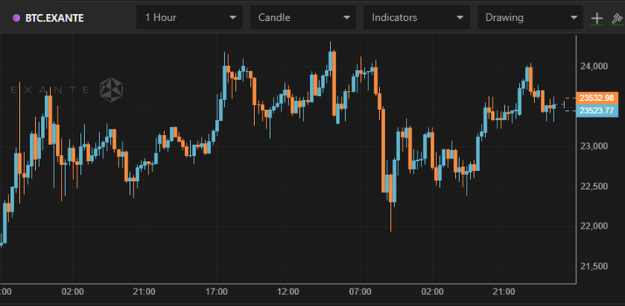625x306 pixels.
Task: Click the 07:00 time axis label
Action: 360,292
